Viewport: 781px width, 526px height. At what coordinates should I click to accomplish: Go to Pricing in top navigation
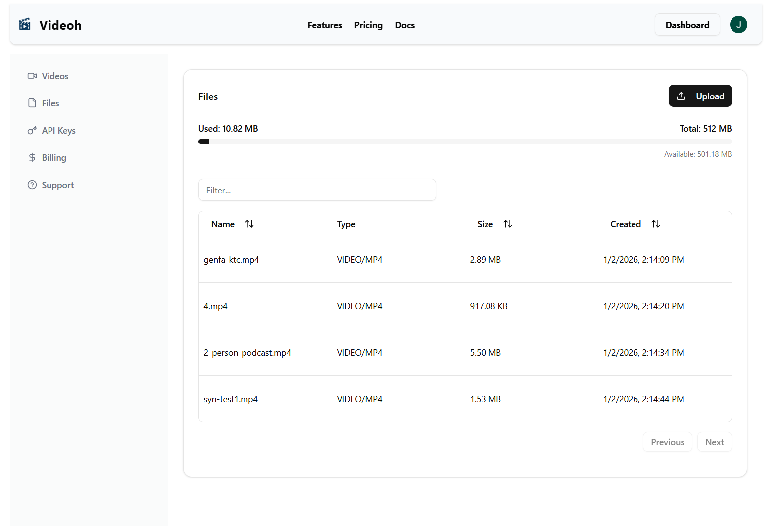pos(368,25)
